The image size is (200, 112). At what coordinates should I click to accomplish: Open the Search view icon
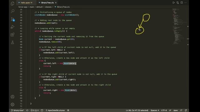(12, 11)
